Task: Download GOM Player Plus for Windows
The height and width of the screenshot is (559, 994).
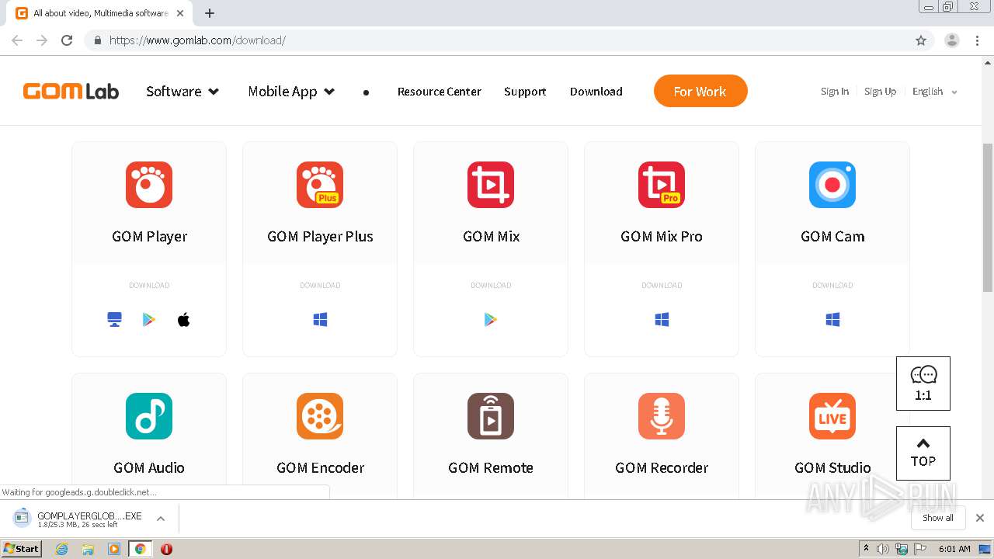Action: click(320, 320)
